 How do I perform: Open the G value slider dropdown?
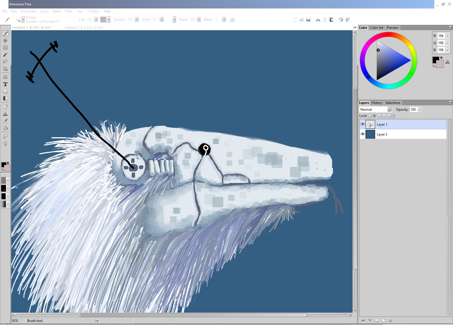click(447, 43)
